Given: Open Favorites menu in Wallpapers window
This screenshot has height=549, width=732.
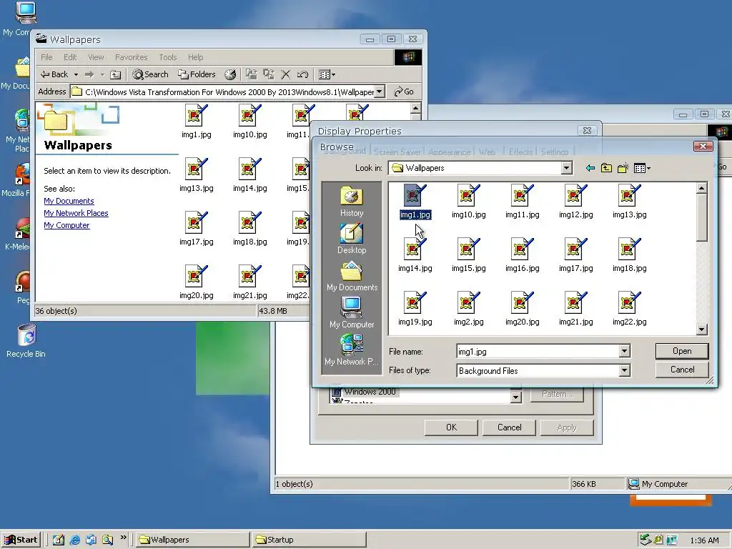Looking at the screenshot, I should click(x=132, y=57).
